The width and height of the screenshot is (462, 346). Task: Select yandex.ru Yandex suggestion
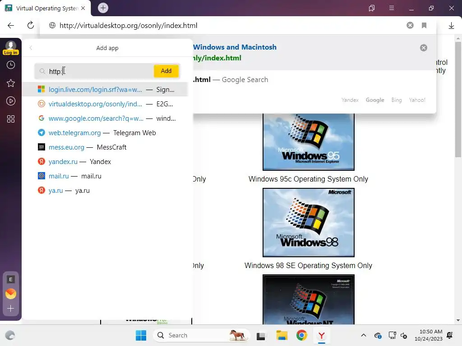coord(105,162)
